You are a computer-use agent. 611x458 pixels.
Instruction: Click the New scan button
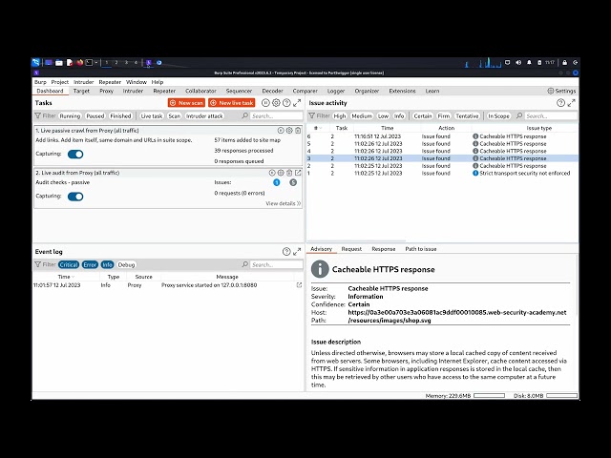[x=186, y=103]
